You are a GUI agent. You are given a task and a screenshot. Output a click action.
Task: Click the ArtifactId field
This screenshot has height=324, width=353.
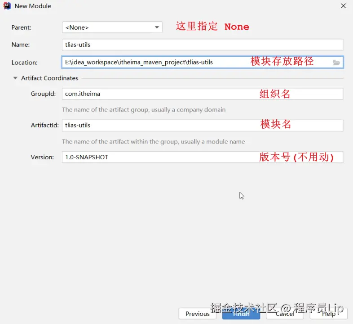203,125
